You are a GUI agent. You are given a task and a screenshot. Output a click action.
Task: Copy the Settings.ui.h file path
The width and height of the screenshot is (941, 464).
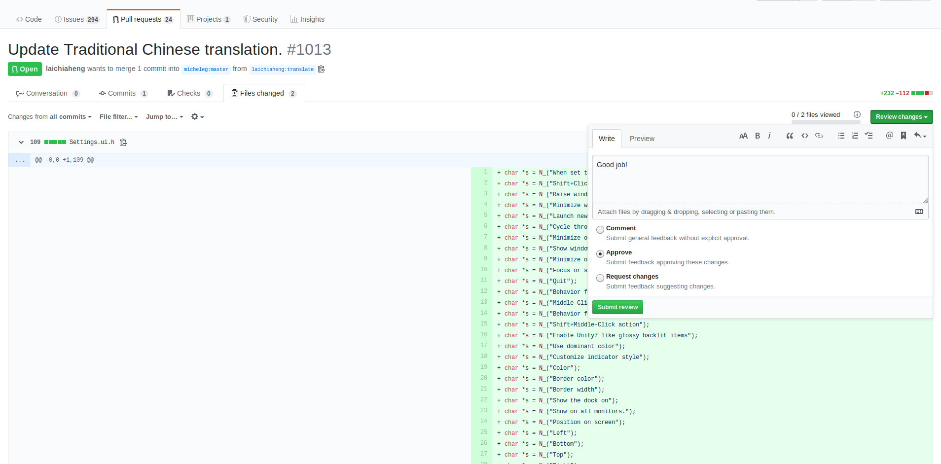click(123, 143)
